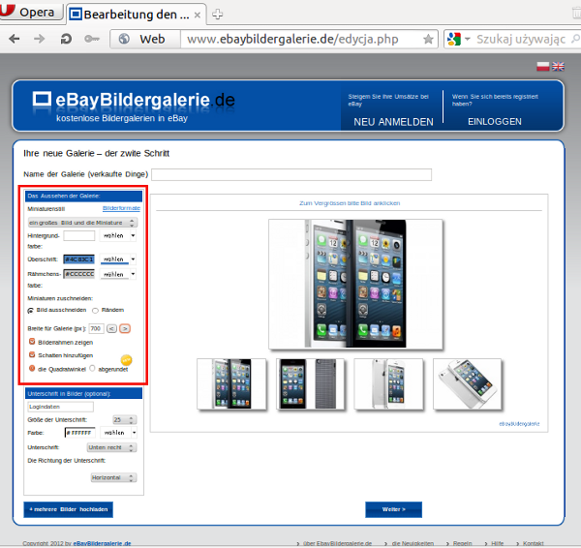This screenshot has height=548, width=581.
Task: Open a new tab with the plus icon
Action: 217,15
